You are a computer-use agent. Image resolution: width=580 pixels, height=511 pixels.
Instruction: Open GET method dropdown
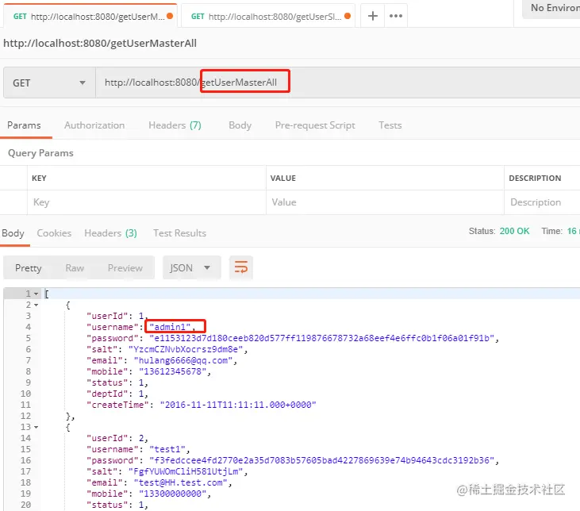pyautogui.click(x=49, y=83)
